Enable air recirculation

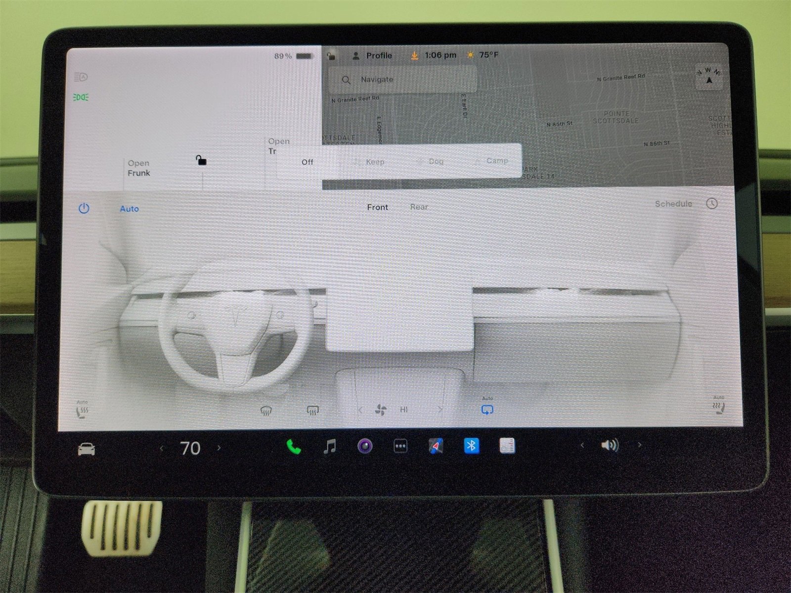point(487,409)
